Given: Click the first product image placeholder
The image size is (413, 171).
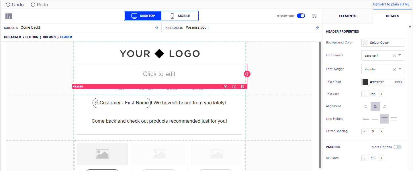Looking at the screenshot, I should point(102,154).
